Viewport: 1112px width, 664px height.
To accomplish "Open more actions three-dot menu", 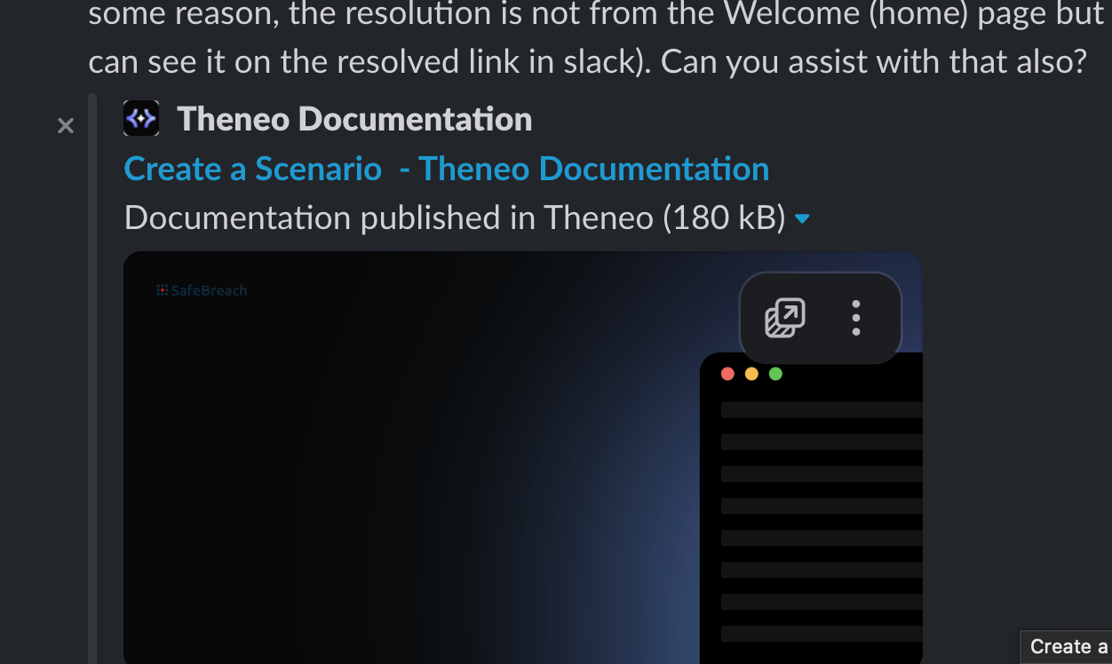I will coord(855,318).
